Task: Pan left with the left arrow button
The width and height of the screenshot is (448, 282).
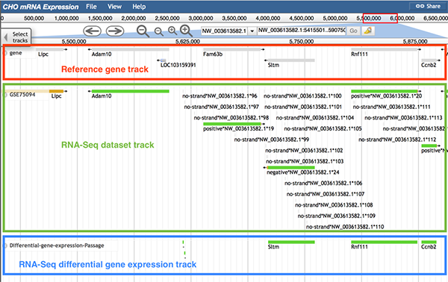Action: [92, 31]
